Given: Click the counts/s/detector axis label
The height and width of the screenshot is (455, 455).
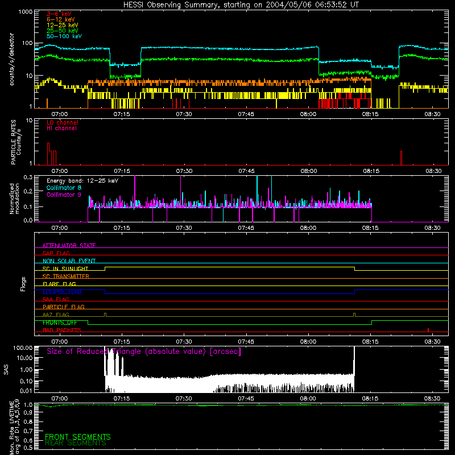Looking at the screenshot, I should coord(12,59).
